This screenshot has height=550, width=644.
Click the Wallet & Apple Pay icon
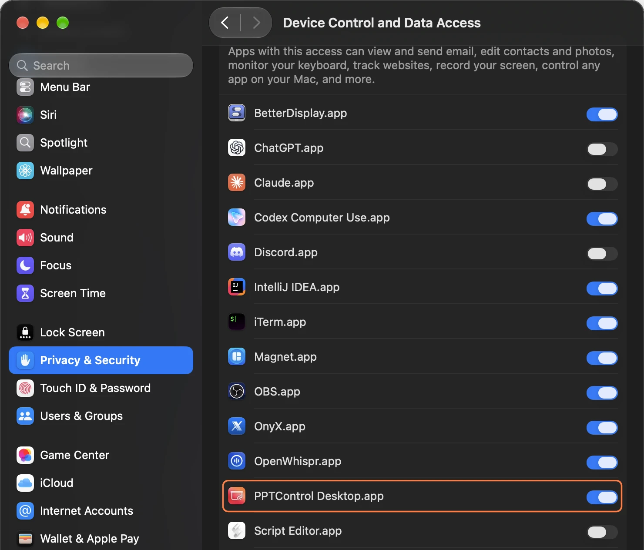tap(25, 539)
